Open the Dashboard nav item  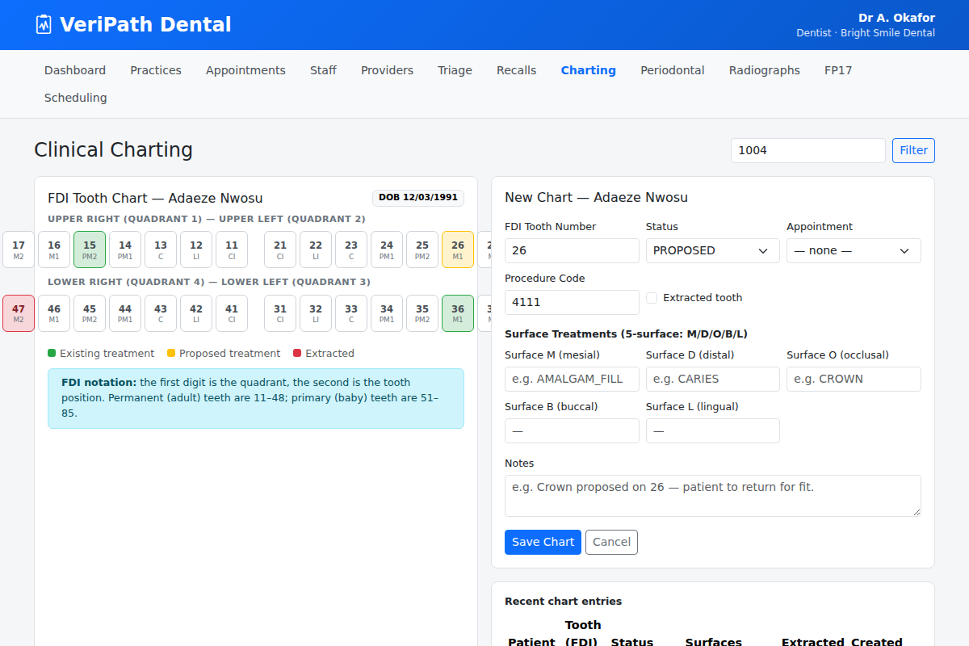point(75,70)
